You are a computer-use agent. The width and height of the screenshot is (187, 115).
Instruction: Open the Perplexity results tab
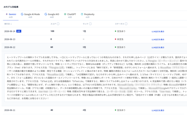pyautogui.click(x=87, y=15)
